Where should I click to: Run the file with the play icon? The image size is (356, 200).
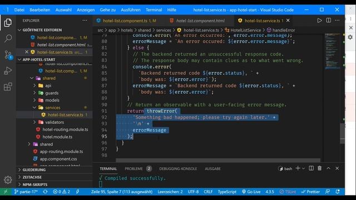[319, 21]
